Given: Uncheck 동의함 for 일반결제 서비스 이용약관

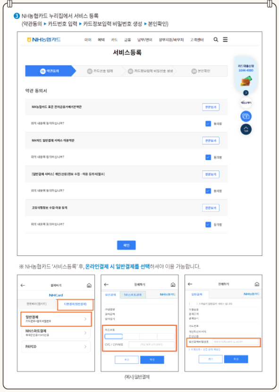Looking at the screenshot, I should click(x=208, y=157).
